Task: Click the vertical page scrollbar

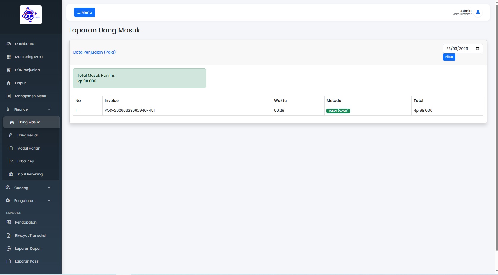Action: coord(496,128)
